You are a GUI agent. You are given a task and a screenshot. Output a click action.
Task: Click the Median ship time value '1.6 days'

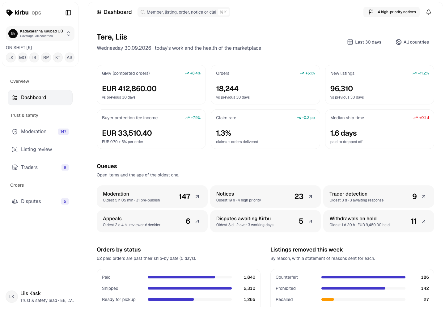pyautogui.click(x=343, y=133)
